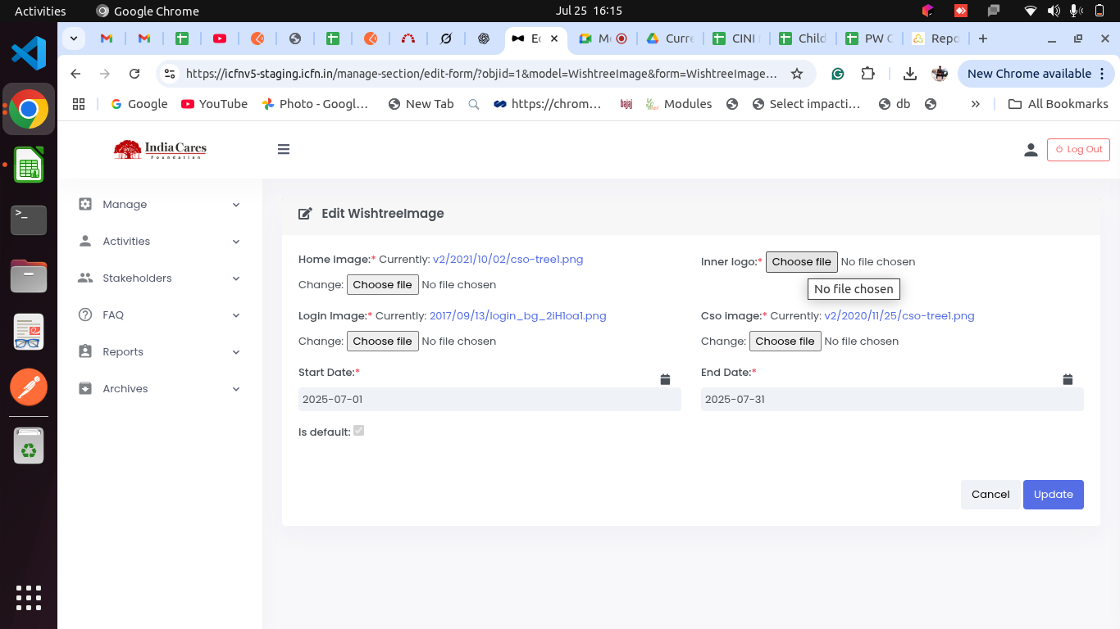The width and height of the screenshot is (1120, 629).
Task: Expand the Reports sidebar menu
Action: tap(160, 352)
